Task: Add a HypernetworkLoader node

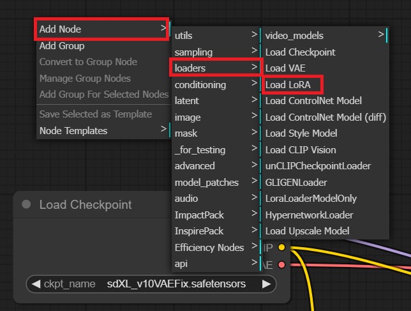Action: point(325,215)
